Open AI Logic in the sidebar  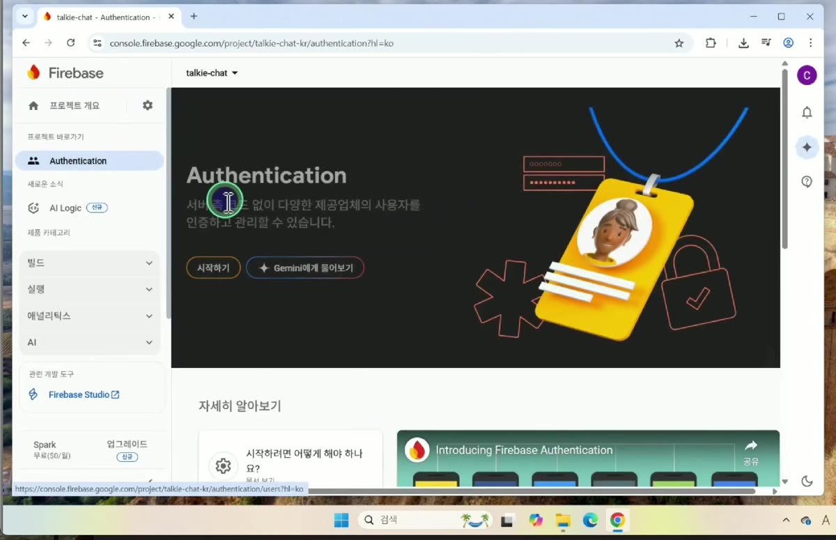[x=65, y=208]
